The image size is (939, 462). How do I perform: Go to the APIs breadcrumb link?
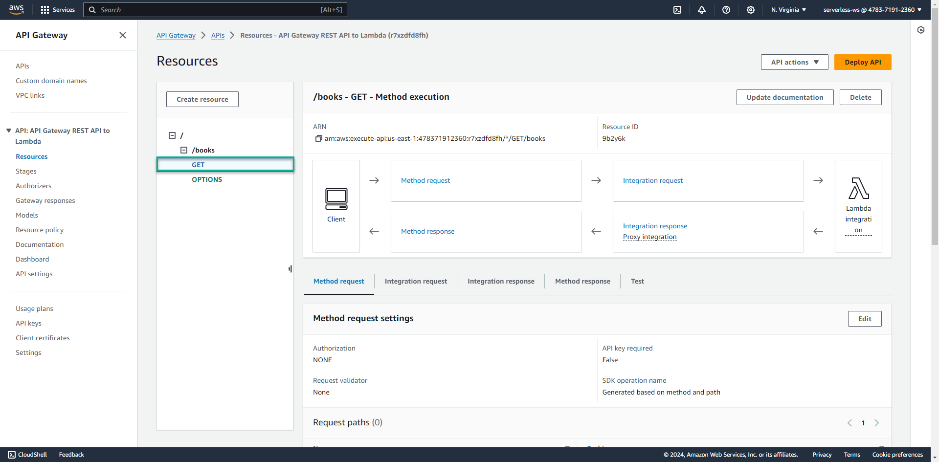pyautogui.click(x=218, y=35)
